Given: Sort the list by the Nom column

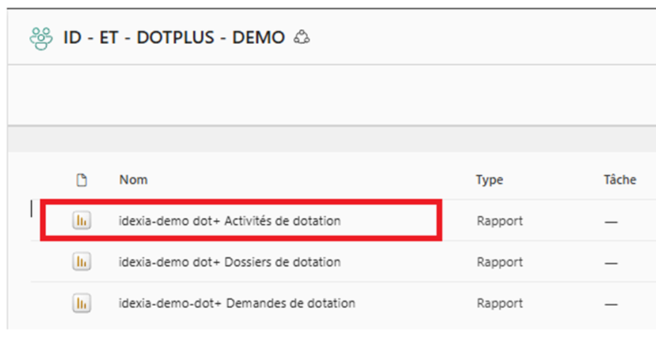Looking at the screenshot, I should [x=133, y=180].
